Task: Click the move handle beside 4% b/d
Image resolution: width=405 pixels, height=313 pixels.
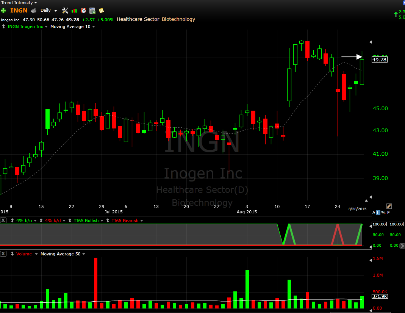Action: tap(41, 220)
